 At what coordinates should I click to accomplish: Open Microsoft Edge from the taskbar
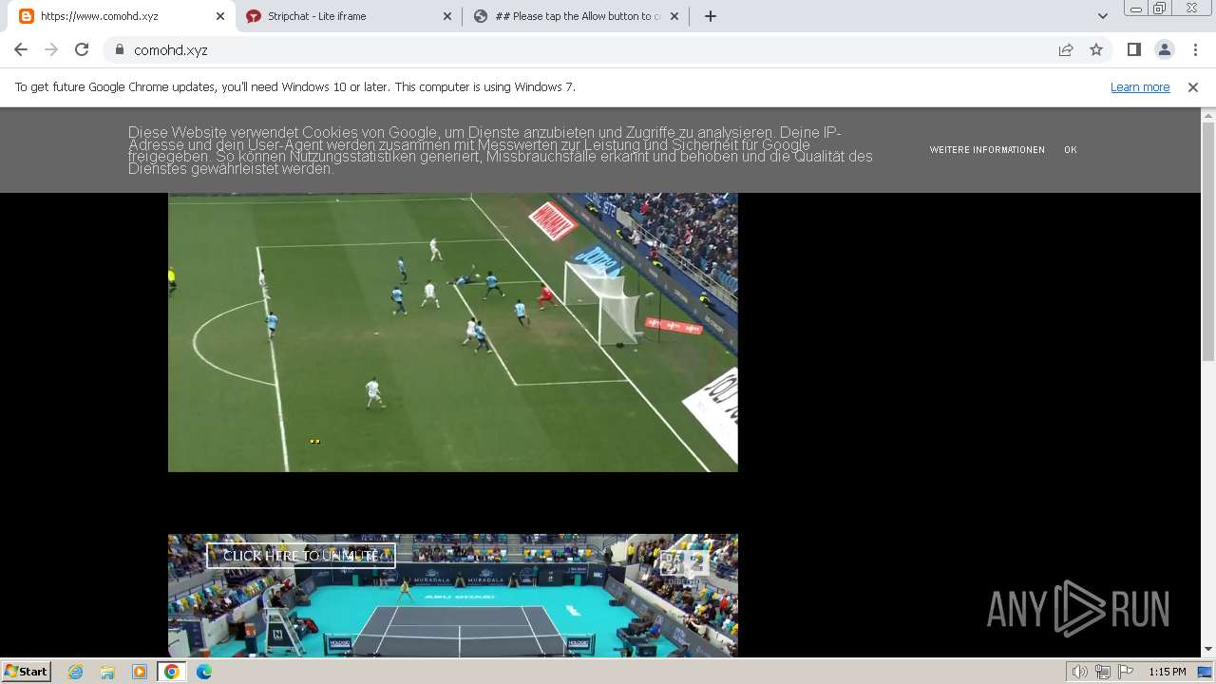click(204, 672)
